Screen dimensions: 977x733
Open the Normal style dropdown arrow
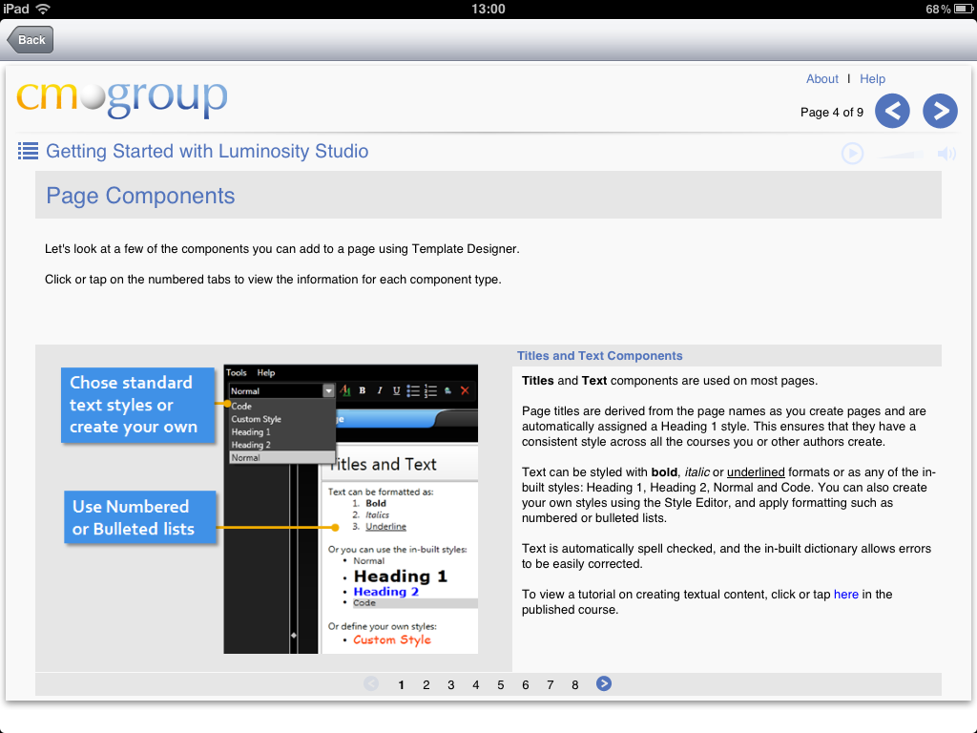(x=328, y=390)
